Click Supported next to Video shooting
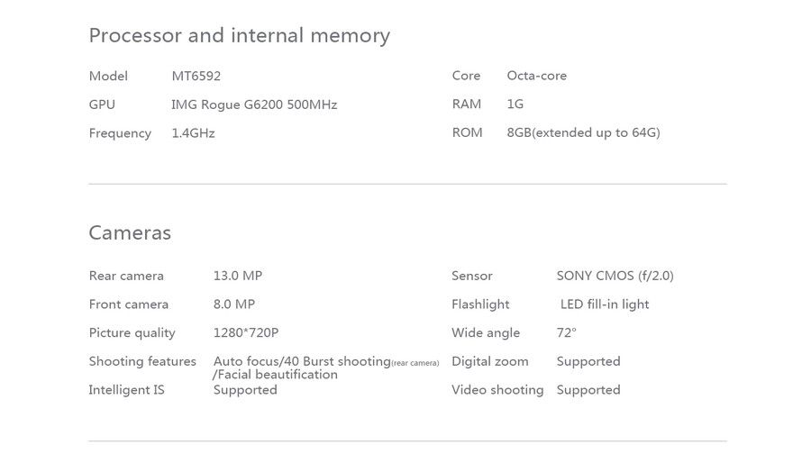The width and height of the screenshot is (811, 454). tap(588, 390)
